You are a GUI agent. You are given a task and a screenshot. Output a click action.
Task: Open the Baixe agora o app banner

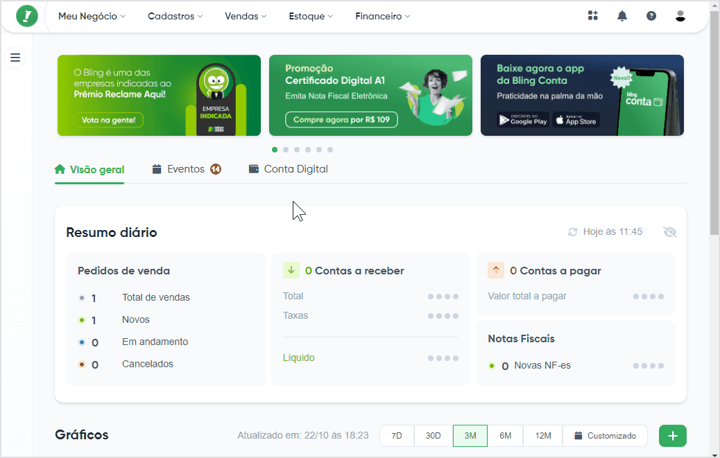click(x=582, y=96)
